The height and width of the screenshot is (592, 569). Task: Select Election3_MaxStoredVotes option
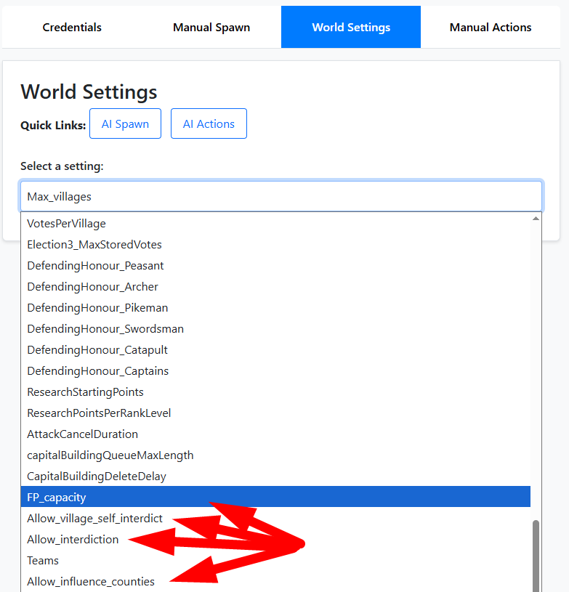(94, 245)
